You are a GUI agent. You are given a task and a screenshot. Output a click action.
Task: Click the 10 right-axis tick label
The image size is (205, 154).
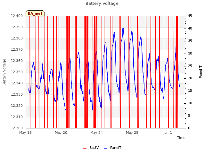pyautogui.click(x=190, y=103)
